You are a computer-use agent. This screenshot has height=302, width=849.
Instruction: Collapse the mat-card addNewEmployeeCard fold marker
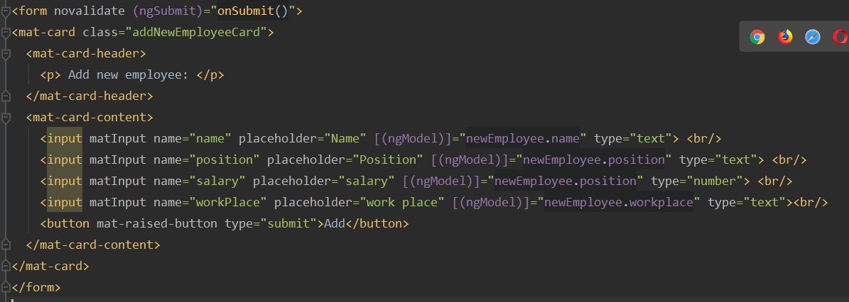tap(6, 33)
